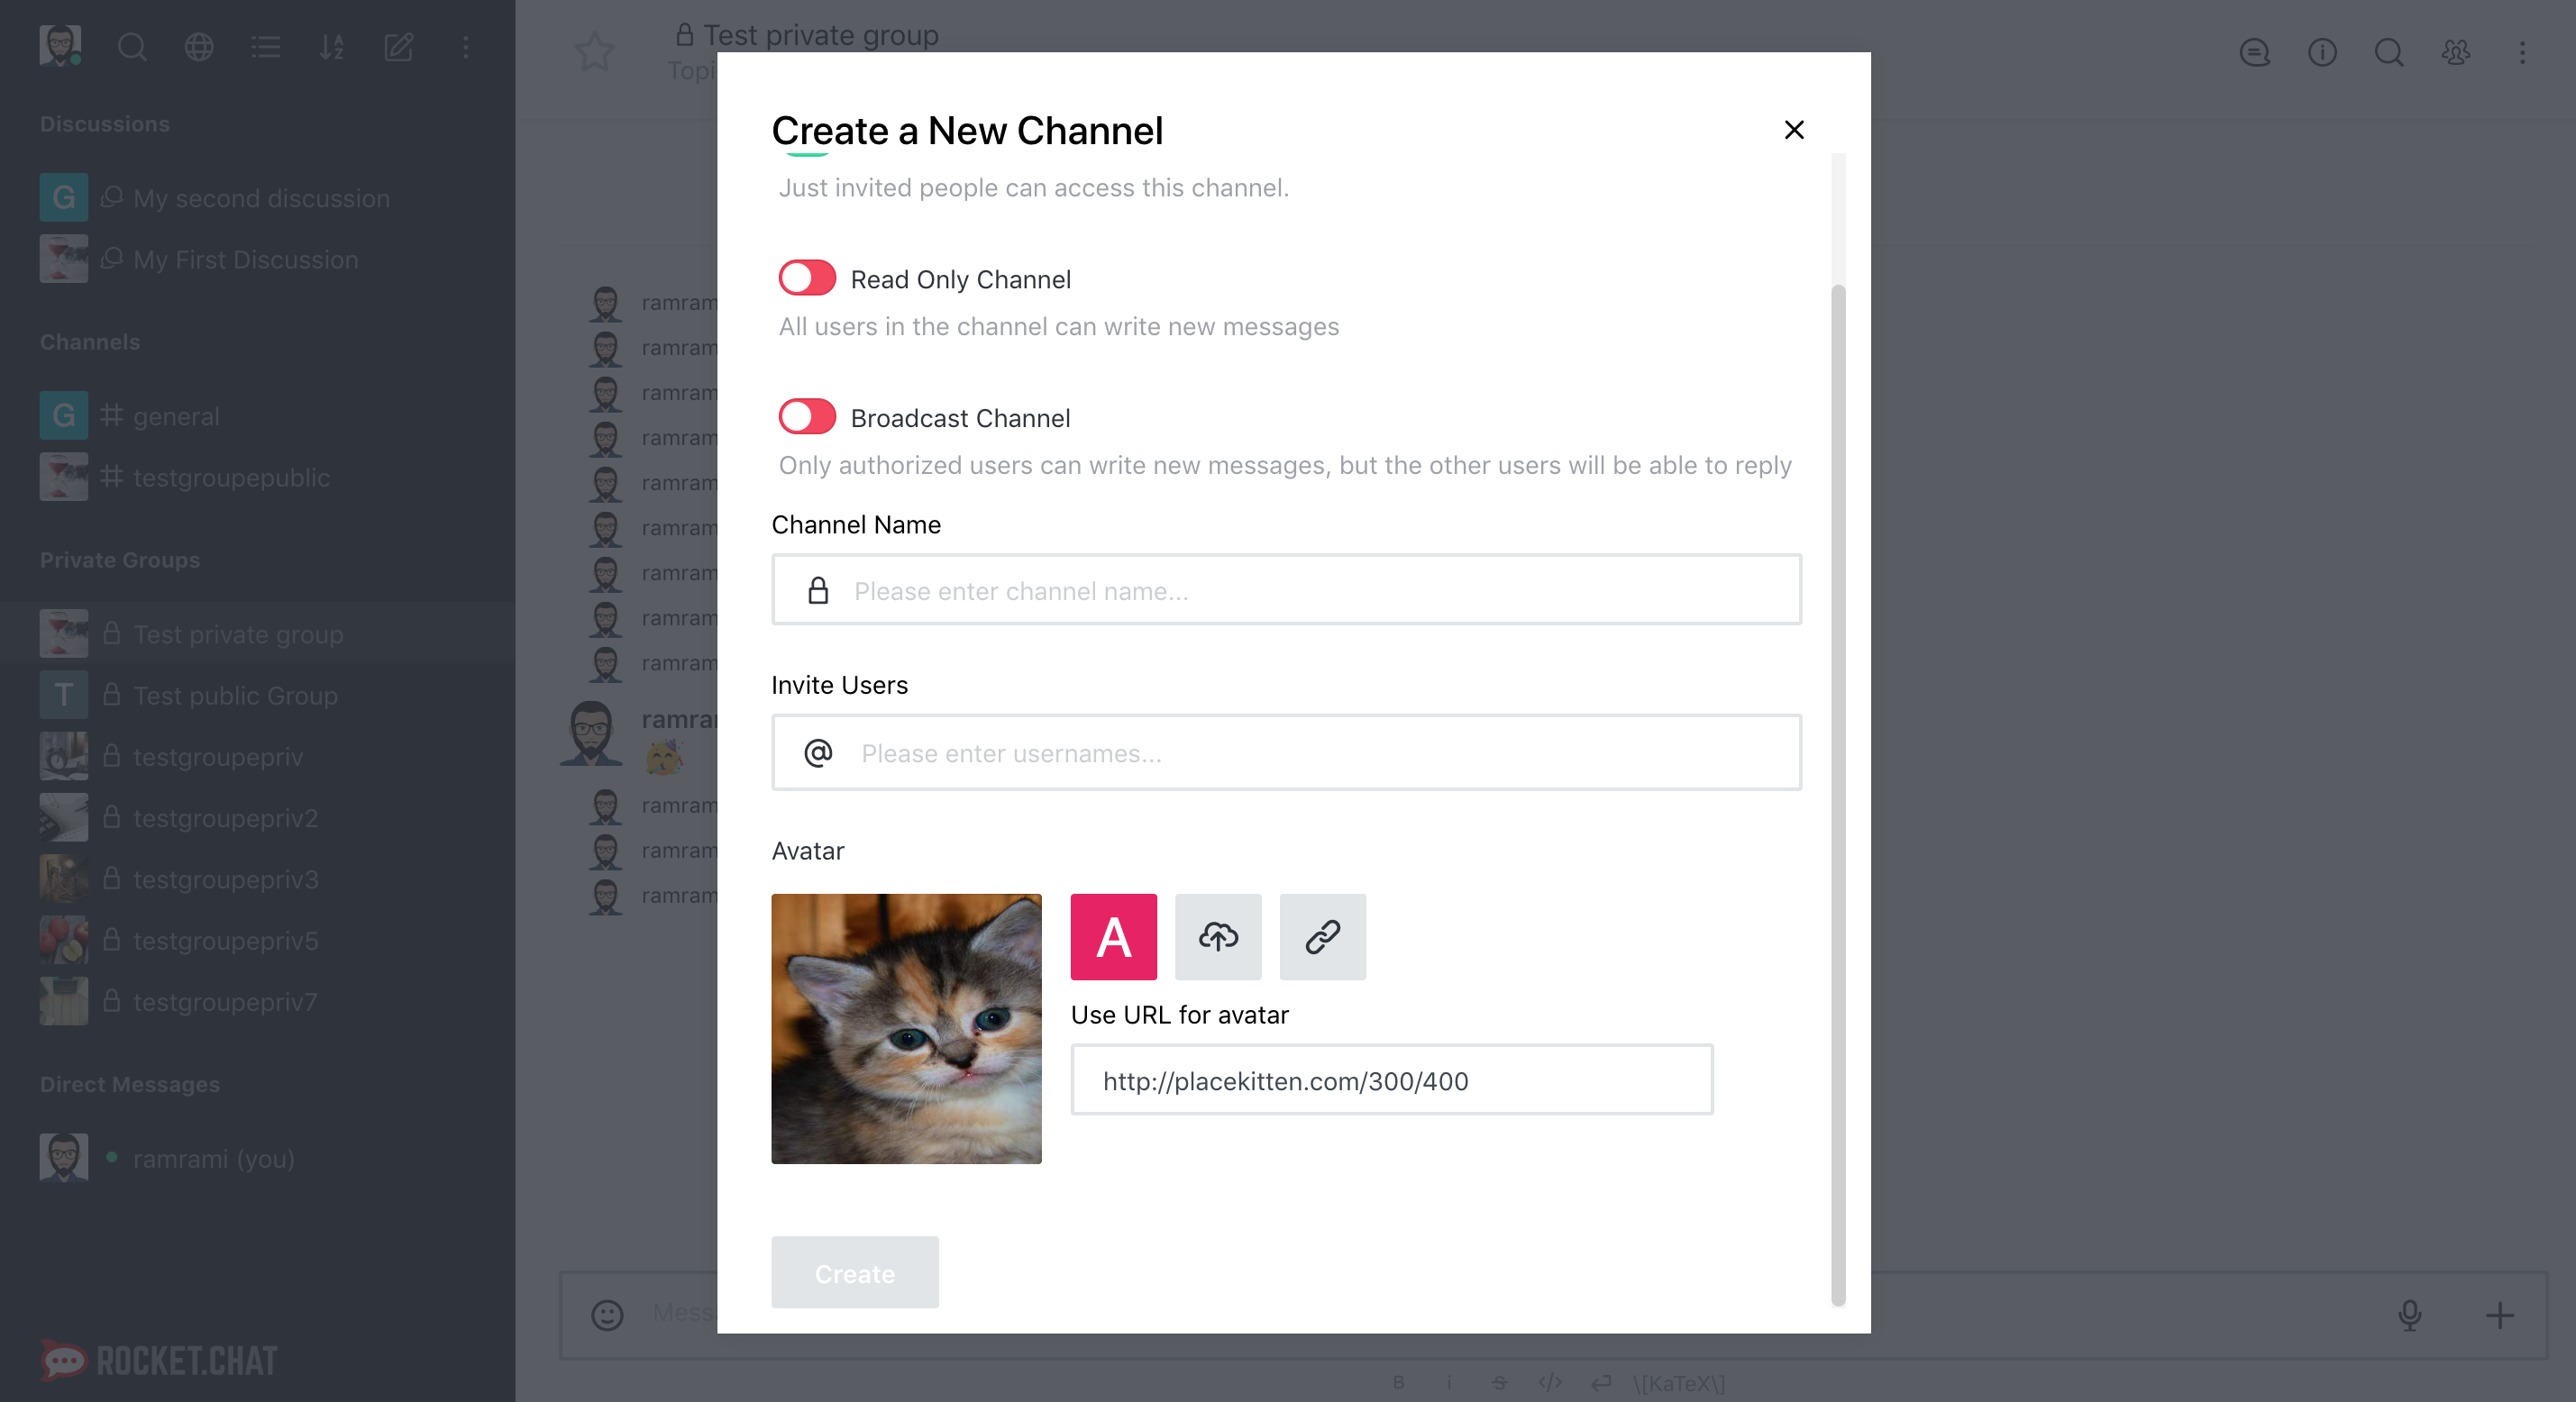
Task: Click the avatar URL input field
Action: (x=1392, y=1080)
